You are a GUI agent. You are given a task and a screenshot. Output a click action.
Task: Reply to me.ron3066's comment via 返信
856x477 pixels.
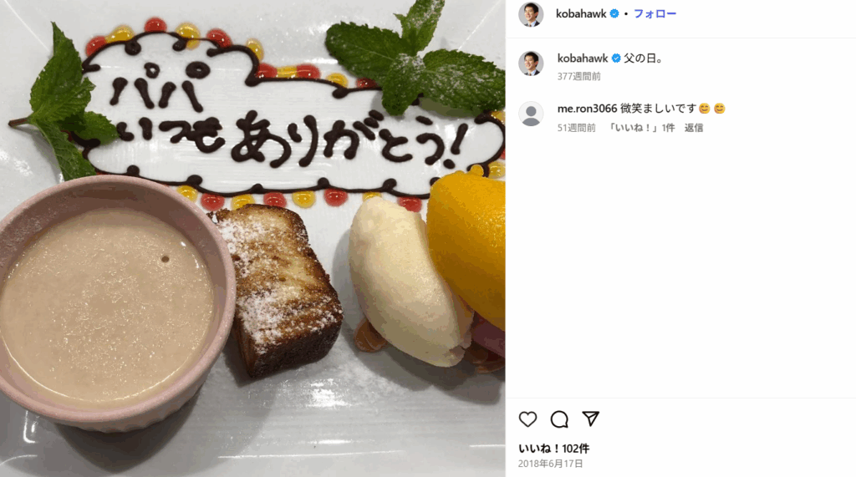click(x=693, y=128)
